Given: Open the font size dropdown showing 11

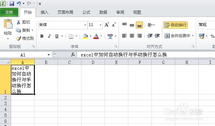Looking at the screenshot, I should click(101, 25).
